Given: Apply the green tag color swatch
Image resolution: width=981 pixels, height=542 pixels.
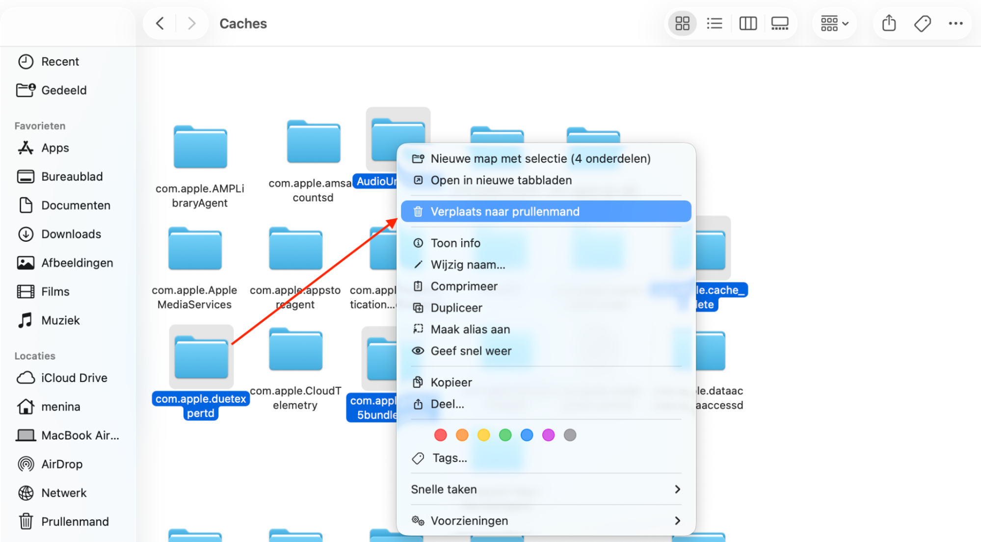Looking at the screenshot, I should pos(505,435).
